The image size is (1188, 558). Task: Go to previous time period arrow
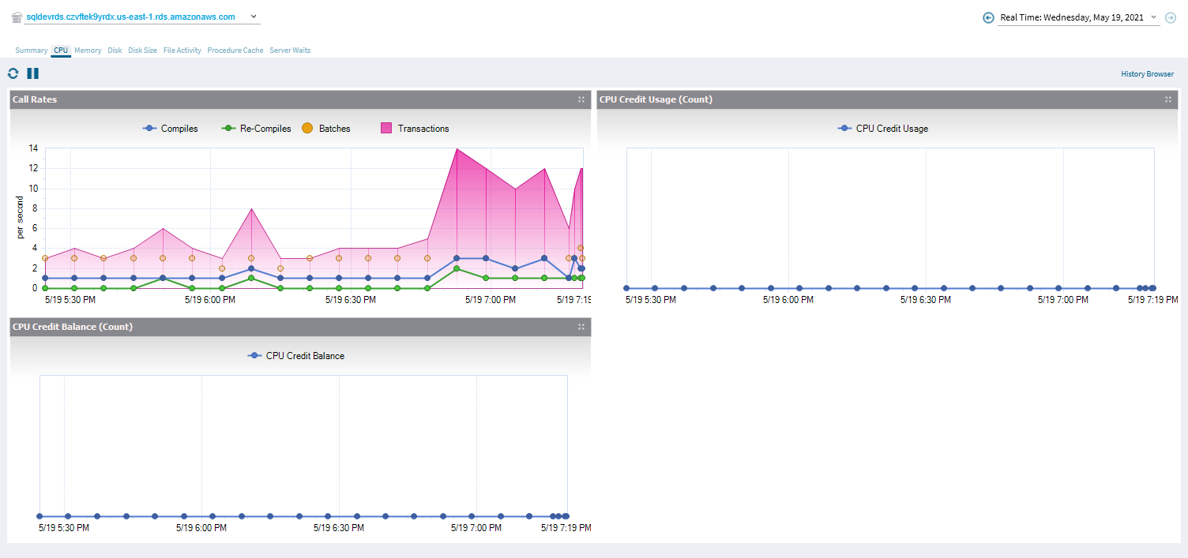988,17
